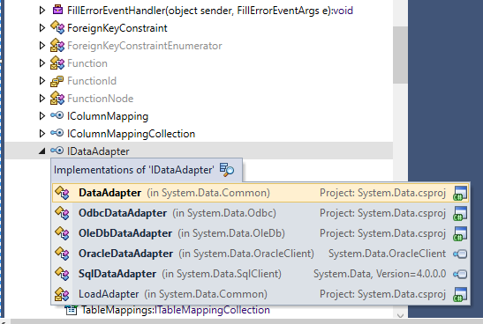483x324 pixels.
Task: Click the TableMappings property icon
Action: (x=72, y=310)
